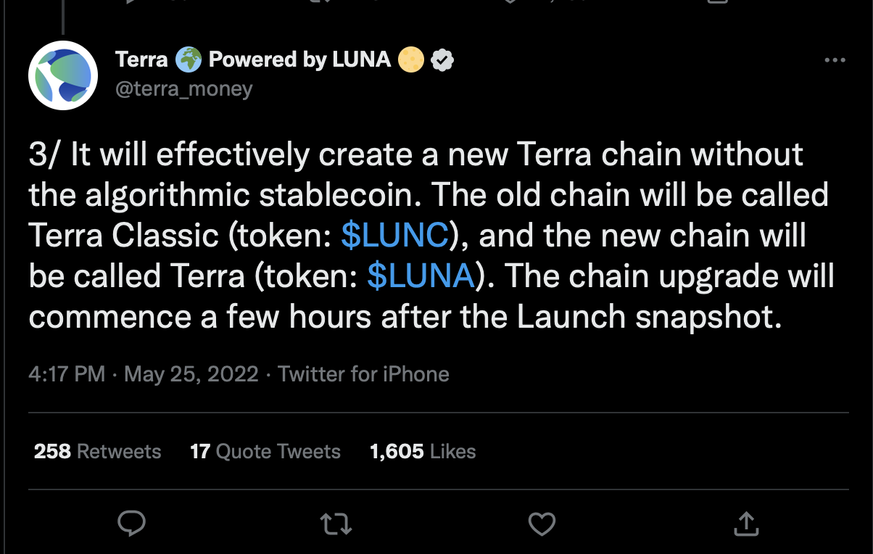This screenshot has height=554, width=873.
Task: Share the tweet via share icon
Action: coord(746,522)
